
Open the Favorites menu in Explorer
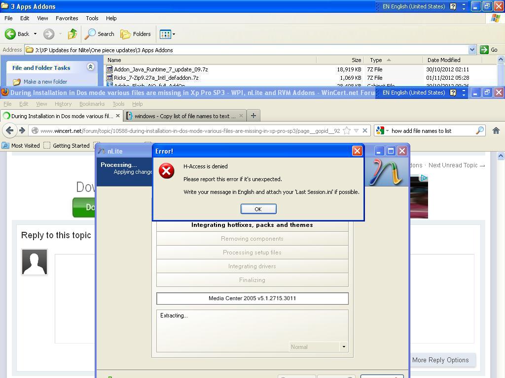coord(67,18)
